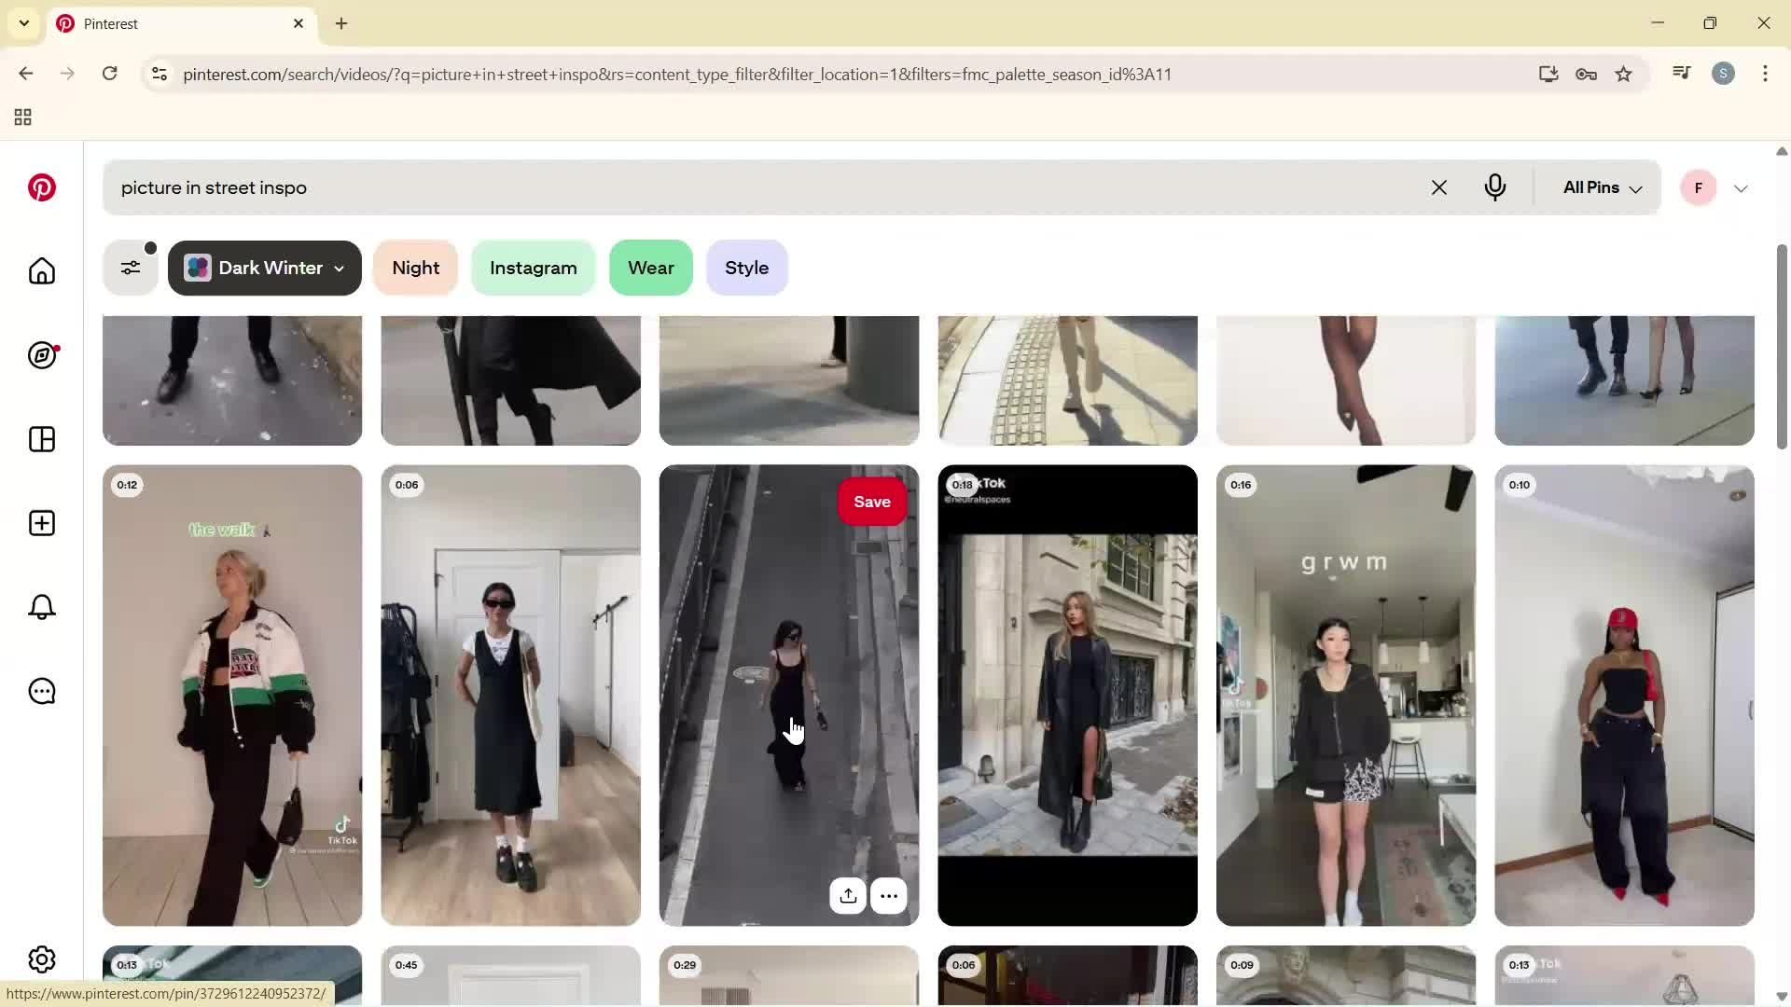Enable the Instagram filter chip
Screen dimensions: 1791x1007
[533, 268]
